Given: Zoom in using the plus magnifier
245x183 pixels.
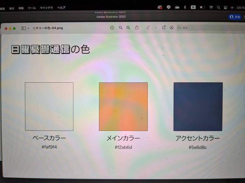Looking at the screenshot, I should point(128,28).
